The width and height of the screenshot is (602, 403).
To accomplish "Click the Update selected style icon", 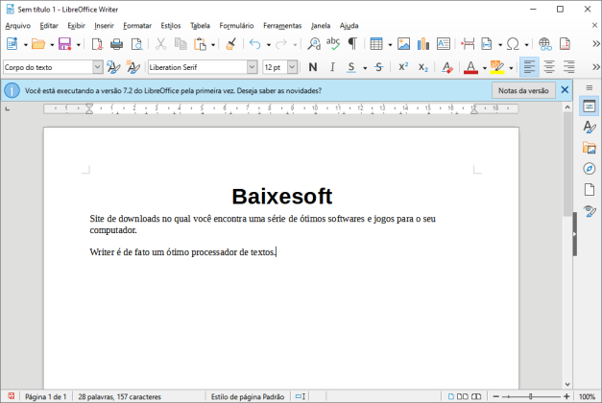I will point(113,67).
